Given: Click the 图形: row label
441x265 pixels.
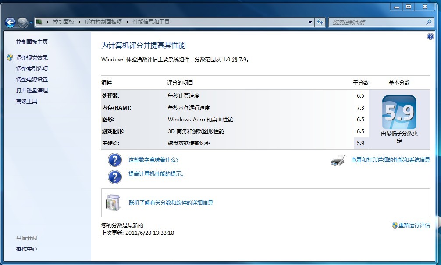Looking at the screenshot, I should point(108,119).
